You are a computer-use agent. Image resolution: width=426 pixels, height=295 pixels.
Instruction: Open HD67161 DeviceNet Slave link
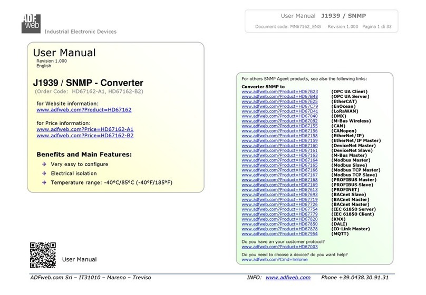(x=279, y=150)
